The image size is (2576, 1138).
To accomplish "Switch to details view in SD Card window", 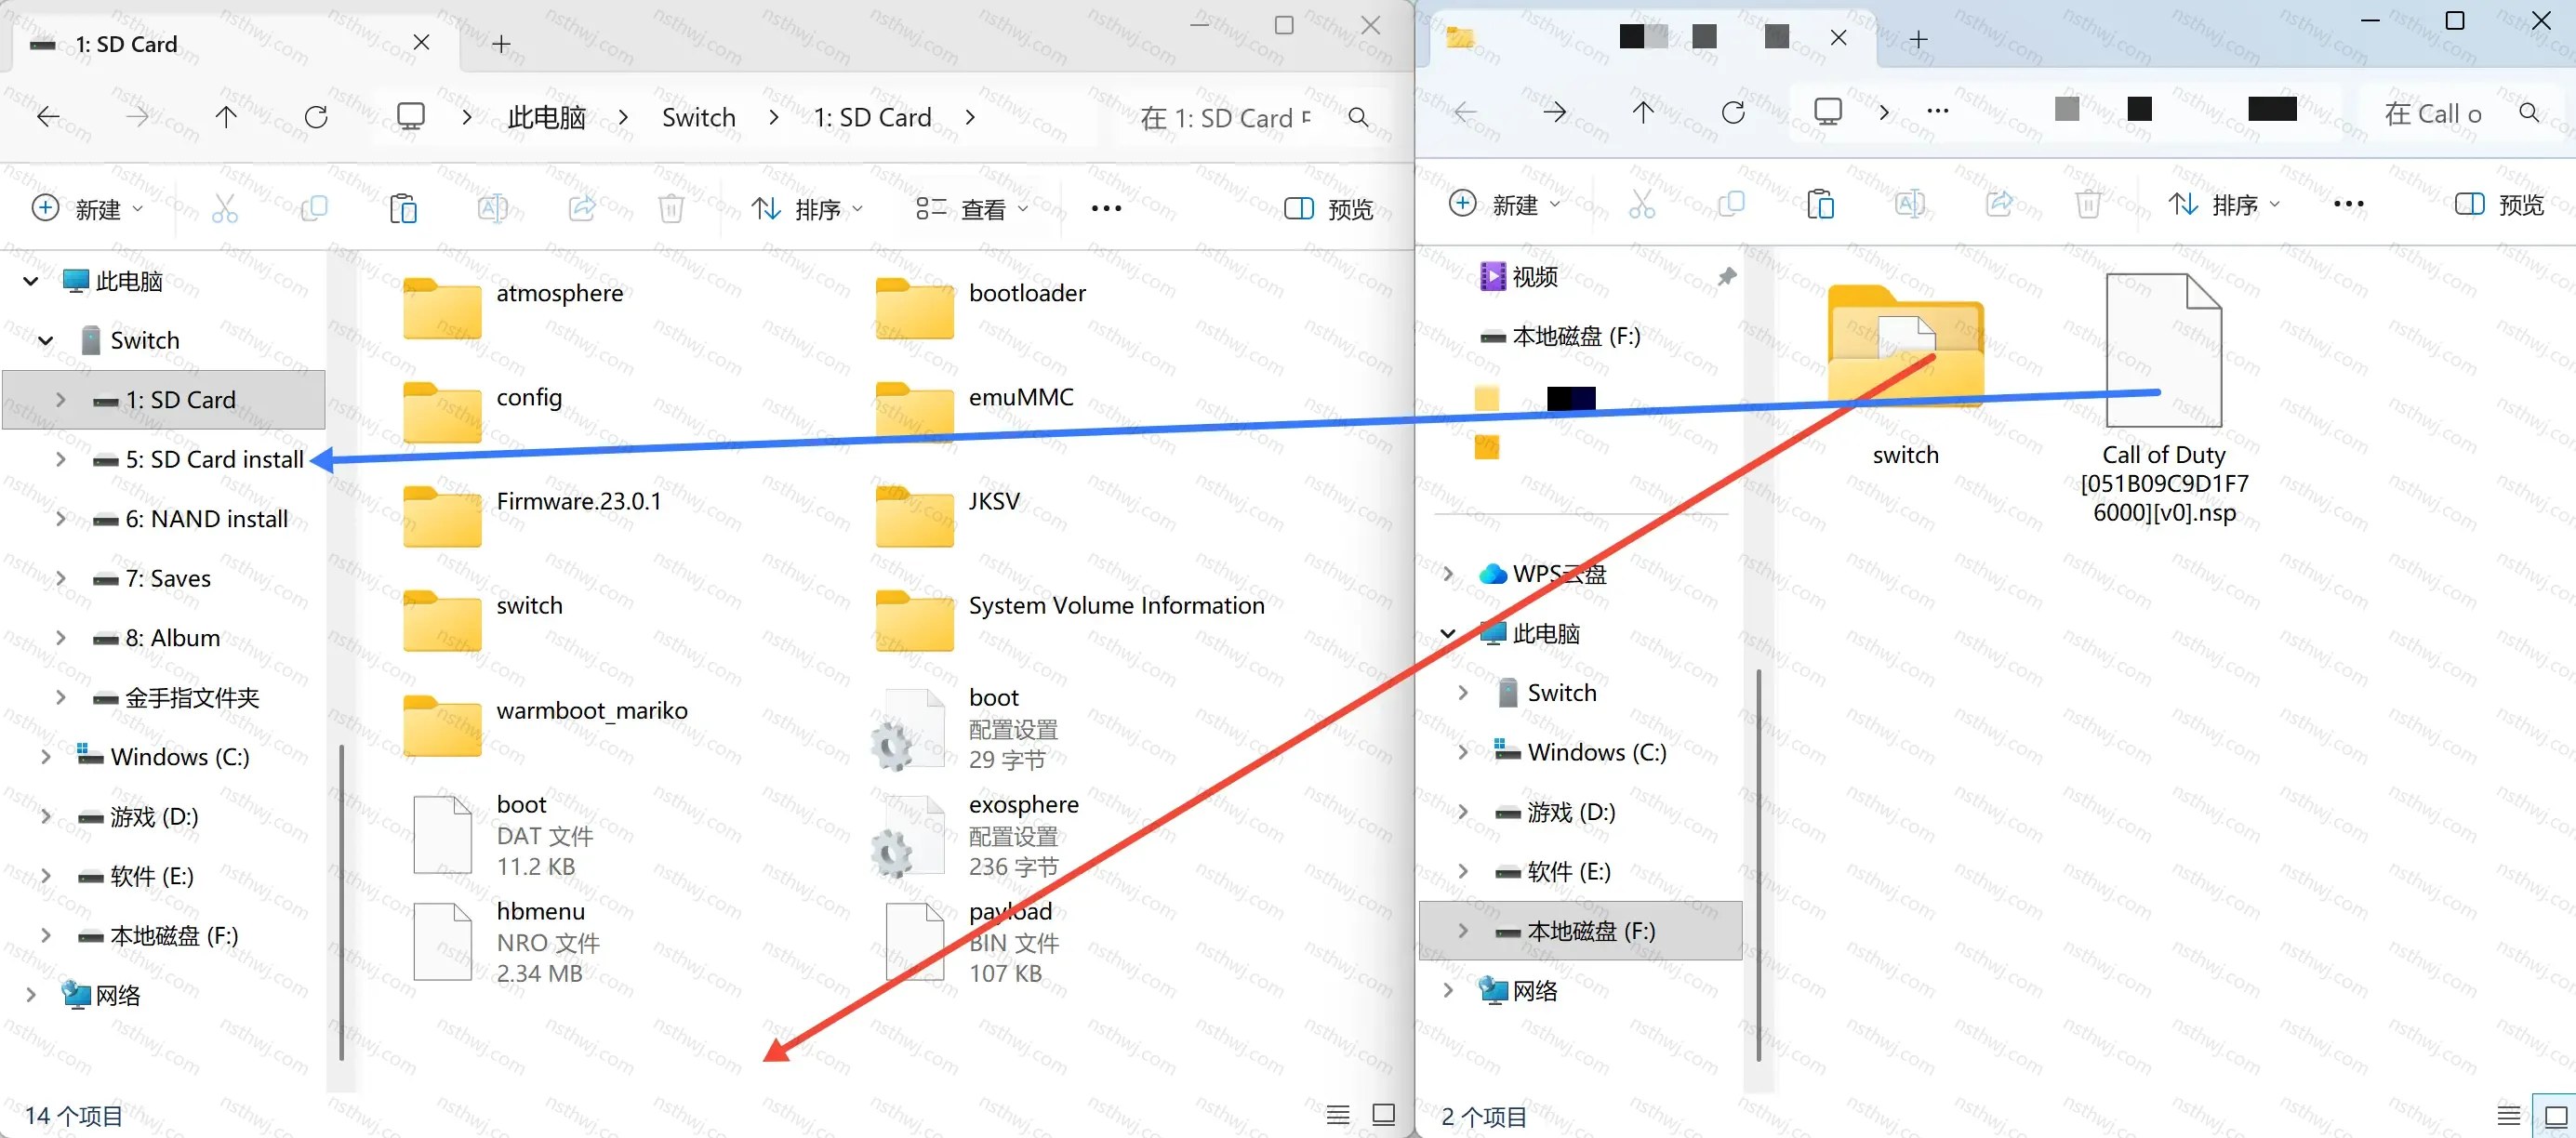I will click(x=1338, y=1114).
